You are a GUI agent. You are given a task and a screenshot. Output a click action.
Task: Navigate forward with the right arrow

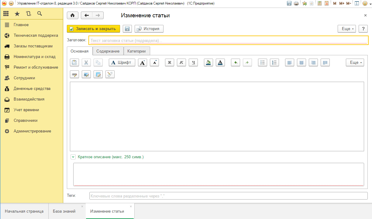pyautogui.click(x=98, y=15)
